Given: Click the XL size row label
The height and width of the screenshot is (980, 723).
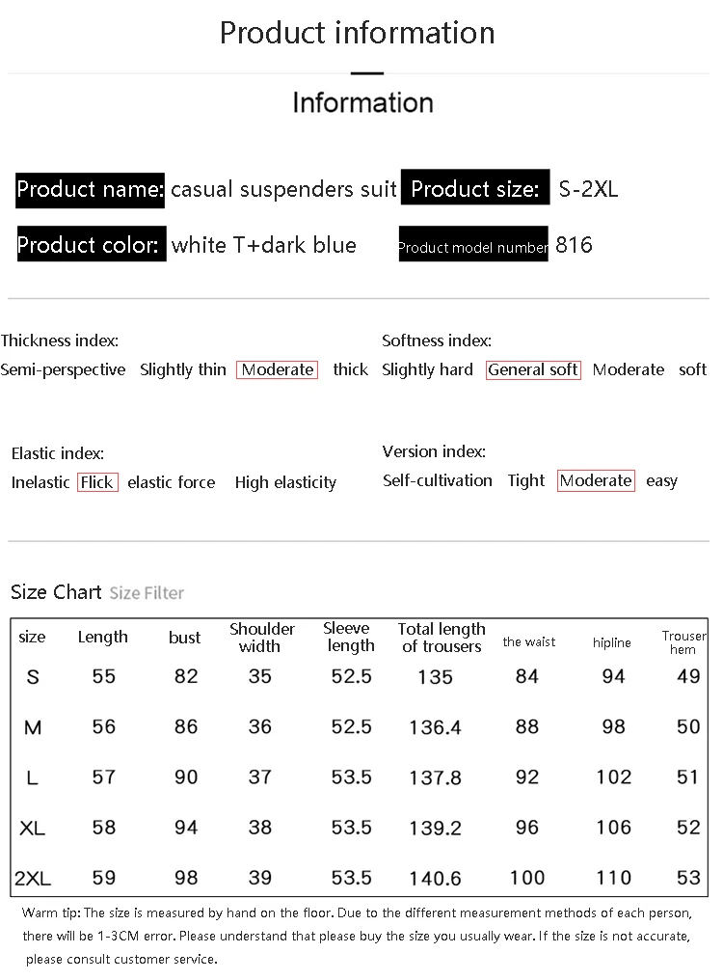Looking at the screenshot, I should pyautogui.click(x=32, y=829).
